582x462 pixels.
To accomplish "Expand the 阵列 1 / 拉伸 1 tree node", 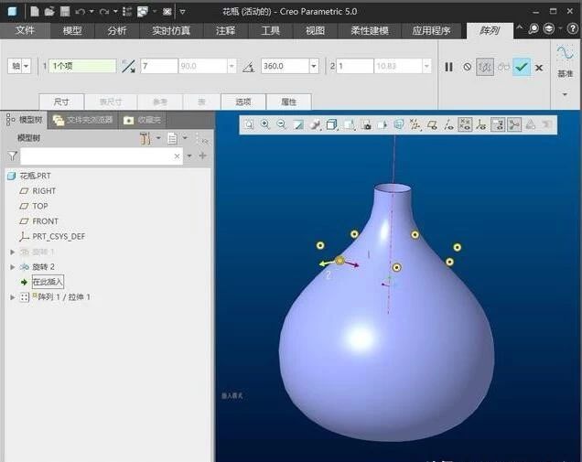I will click(x=12, y=297).
